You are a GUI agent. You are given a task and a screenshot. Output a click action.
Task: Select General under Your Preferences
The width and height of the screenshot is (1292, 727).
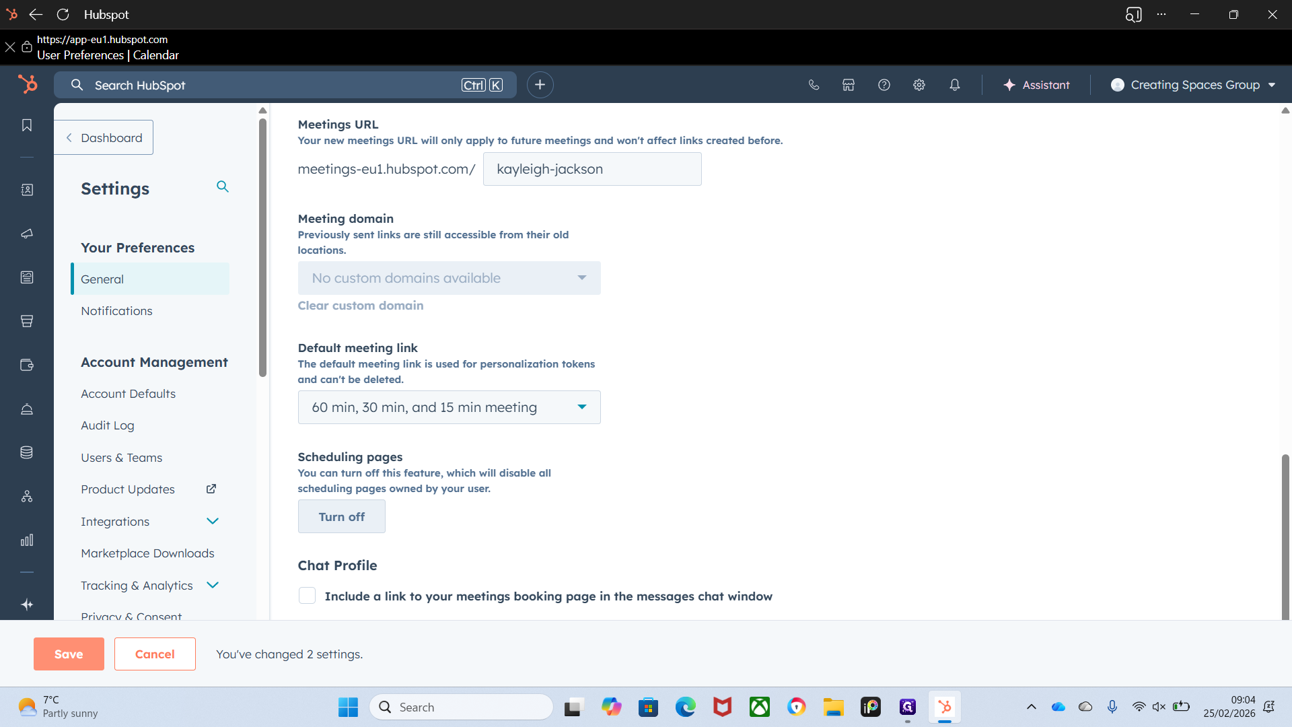click(150, 279)
